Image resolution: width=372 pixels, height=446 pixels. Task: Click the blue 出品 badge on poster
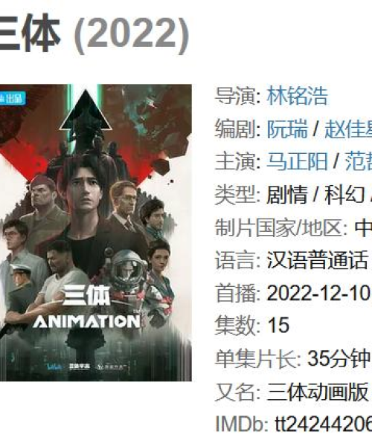[13, 98]
